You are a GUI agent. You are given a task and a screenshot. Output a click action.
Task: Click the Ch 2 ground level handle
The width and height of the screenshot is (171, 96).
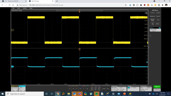13,66
